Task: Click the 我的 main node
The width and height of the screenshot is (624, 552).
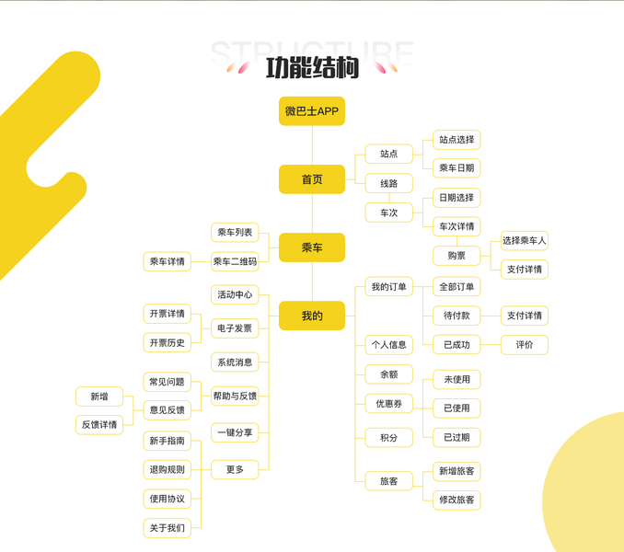Action: [312, 316]
